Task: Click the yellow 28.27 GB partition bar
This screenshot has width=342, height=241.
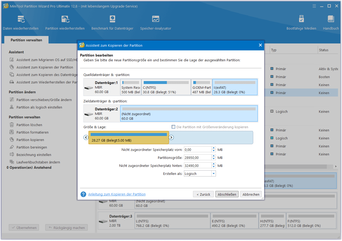Action: point(129,138)
